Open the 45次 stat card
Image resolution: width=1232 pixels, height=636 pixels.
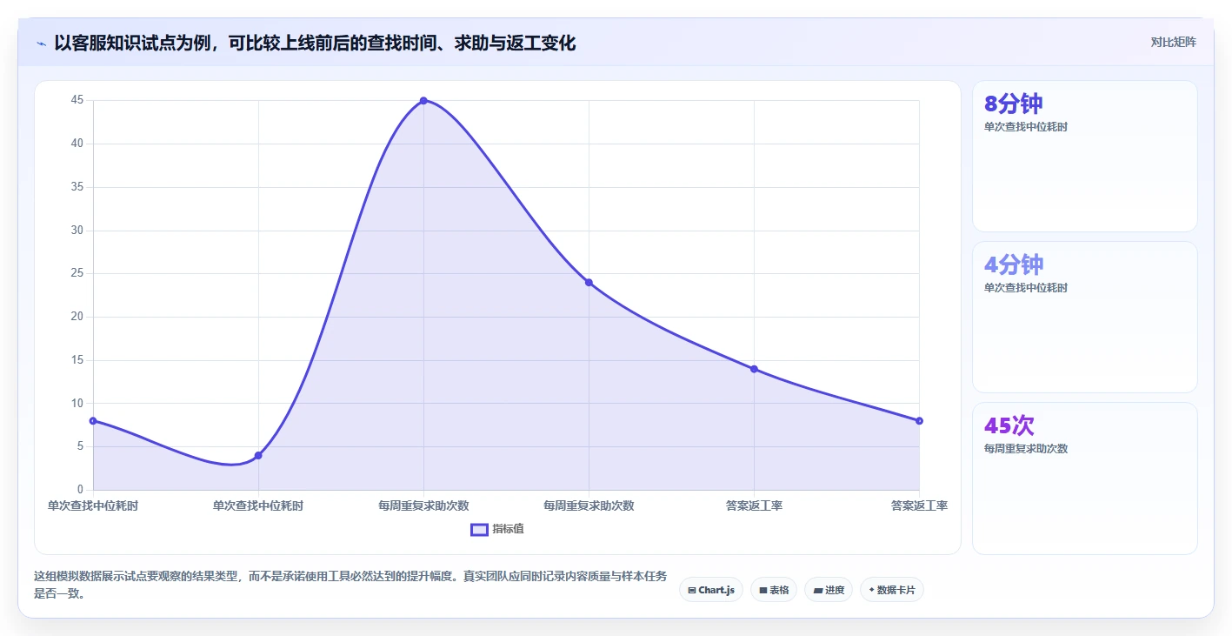[x=1084, y=478]
